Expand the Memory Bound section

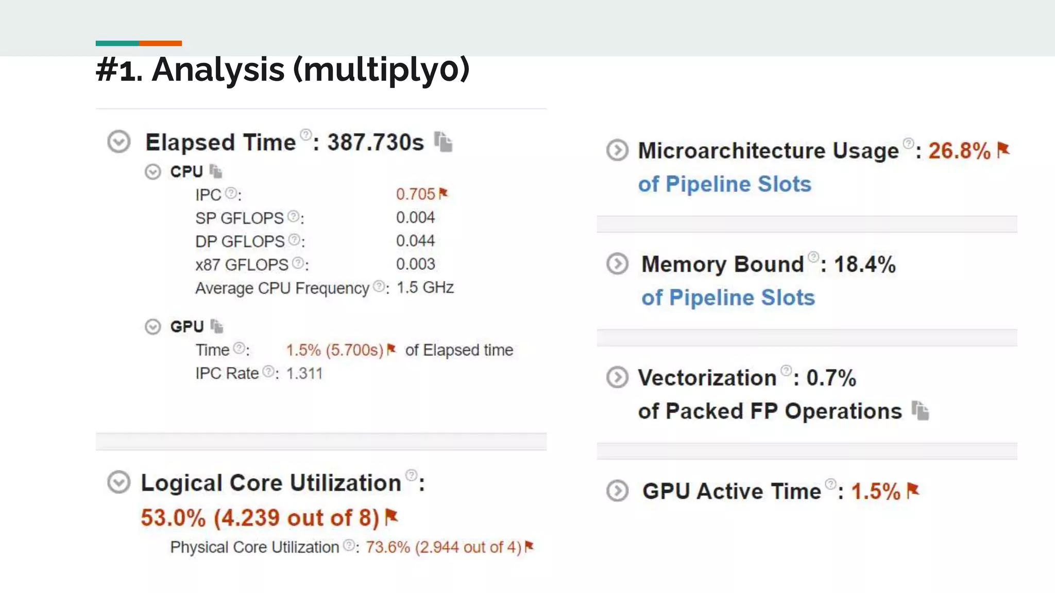coord(617,264)
